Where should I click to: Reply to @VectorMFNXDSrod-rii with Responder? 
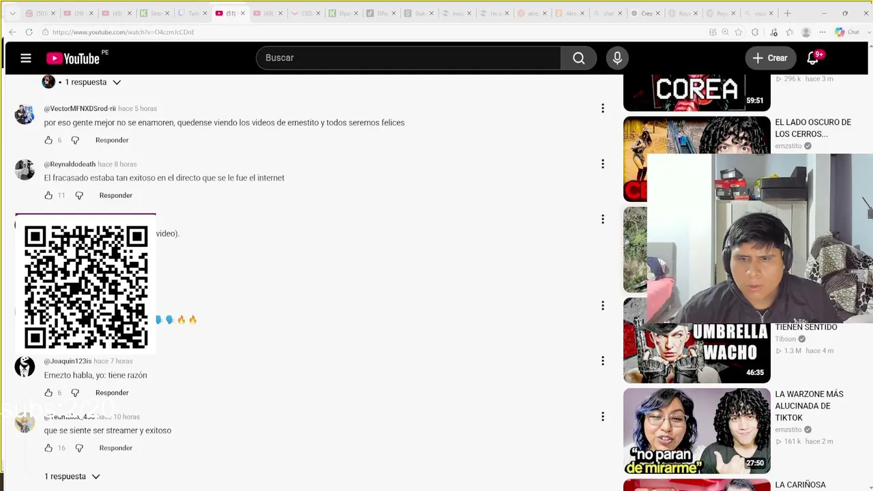click(x=112, y=140)
